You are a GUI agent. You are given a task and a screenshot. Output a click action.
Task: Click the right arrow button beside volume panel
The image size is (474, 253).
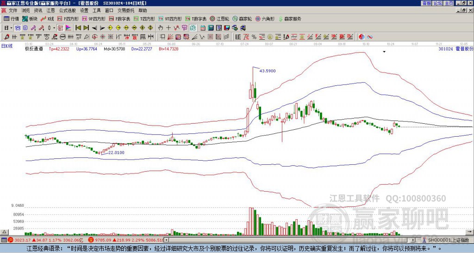click(x=470, y=232)
